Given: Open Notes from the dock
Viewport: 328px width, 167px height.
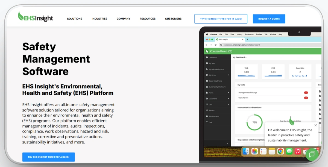Looking at the screenshot, I should tap(272, 151).
